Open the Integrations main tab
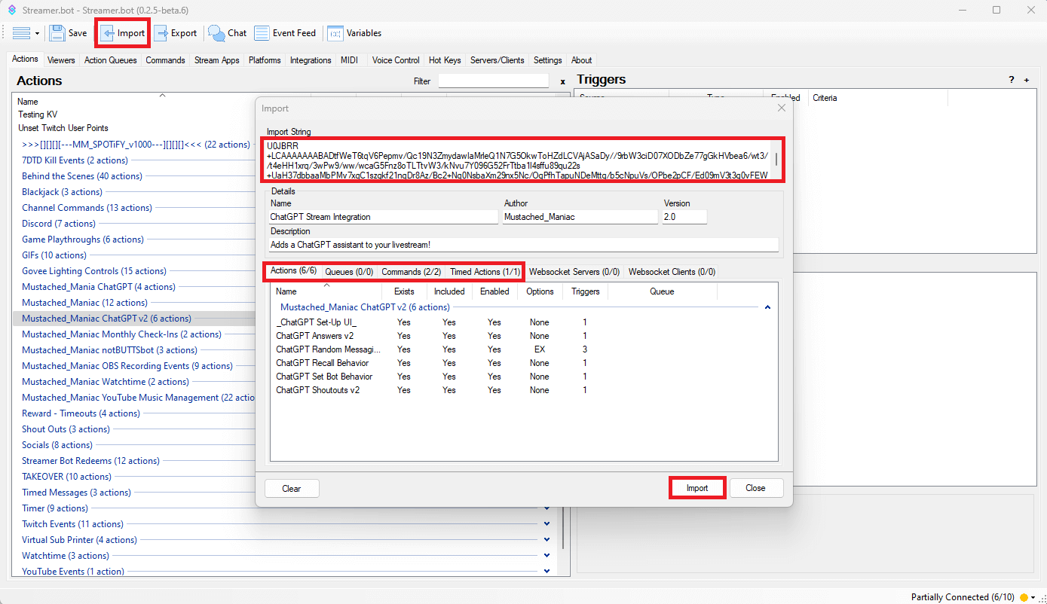Image resolution: width=1047 pixels, height=604 pixels. point(310,60)
